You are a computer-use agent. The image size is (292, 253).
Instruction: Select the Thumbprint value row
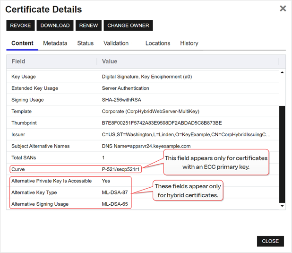coord(162,123)
